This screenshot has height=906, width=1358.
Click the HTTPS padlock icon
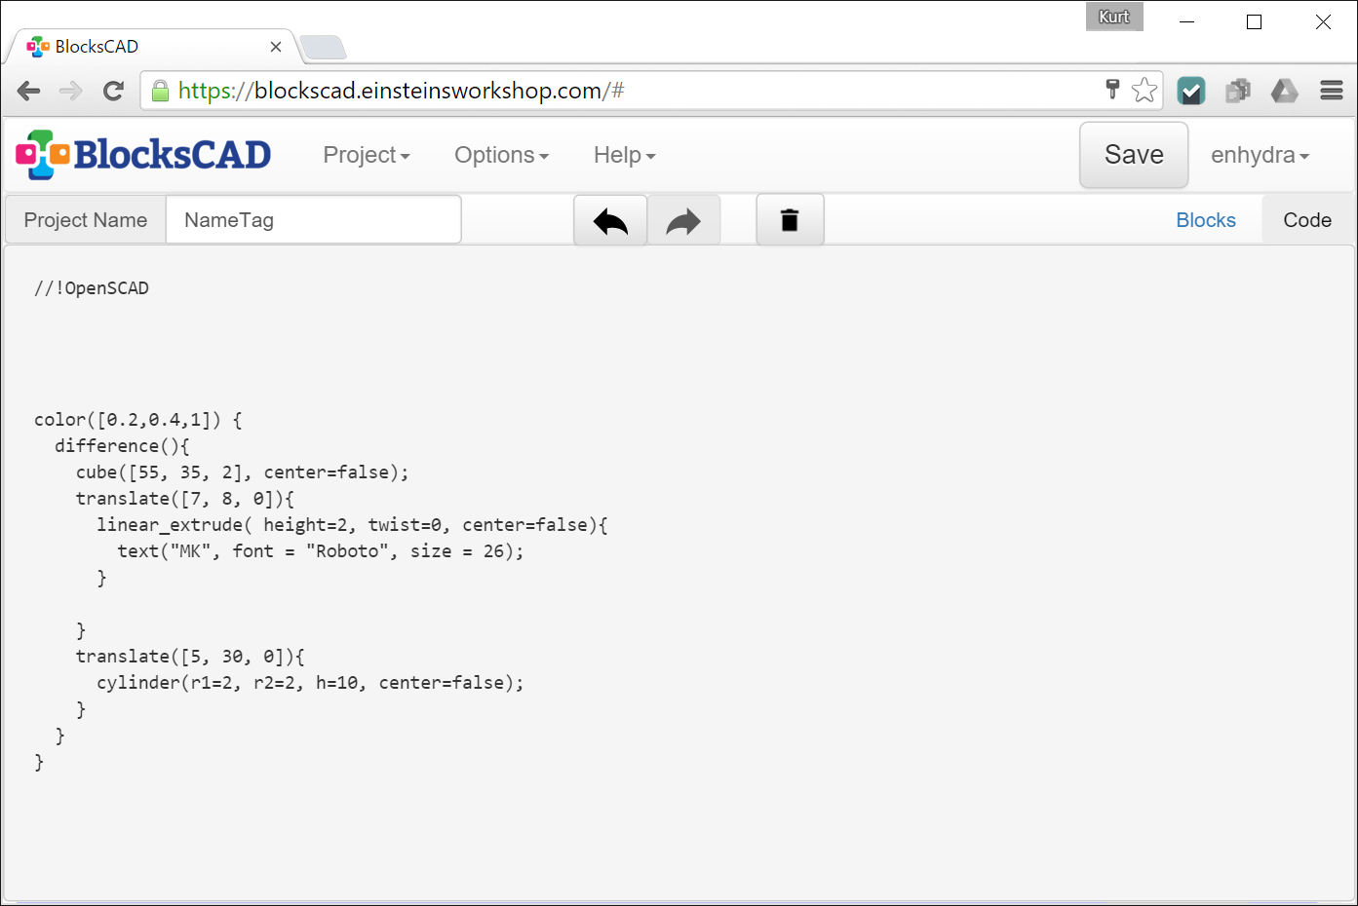159,90
